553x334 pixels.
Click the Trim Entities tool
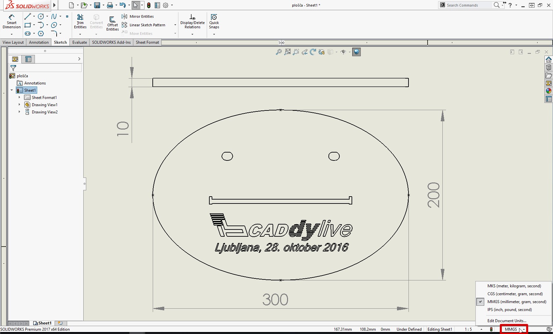tap(80, 22)
